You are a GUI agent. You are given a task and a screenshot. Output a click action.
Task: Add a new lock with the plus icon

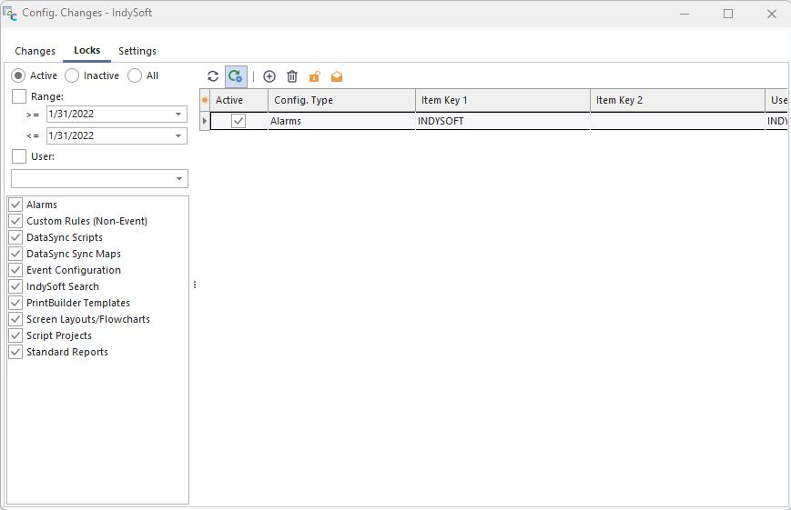coord(269,76)
